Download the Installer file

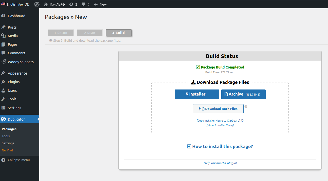(x=197, y=94)
